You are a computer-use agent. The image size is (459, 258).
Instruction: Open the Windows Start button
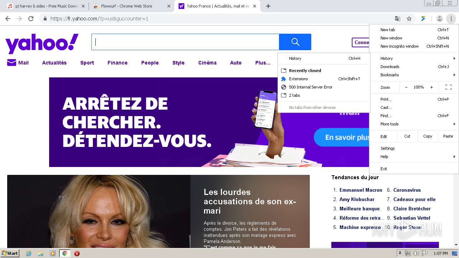(x=10, y=253)
